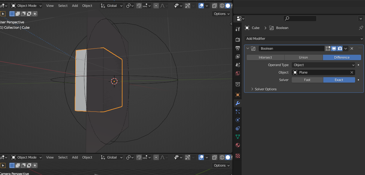The image size is (365, 175).
Task: Open the World Properties globe tab
Action: point(237,73)
